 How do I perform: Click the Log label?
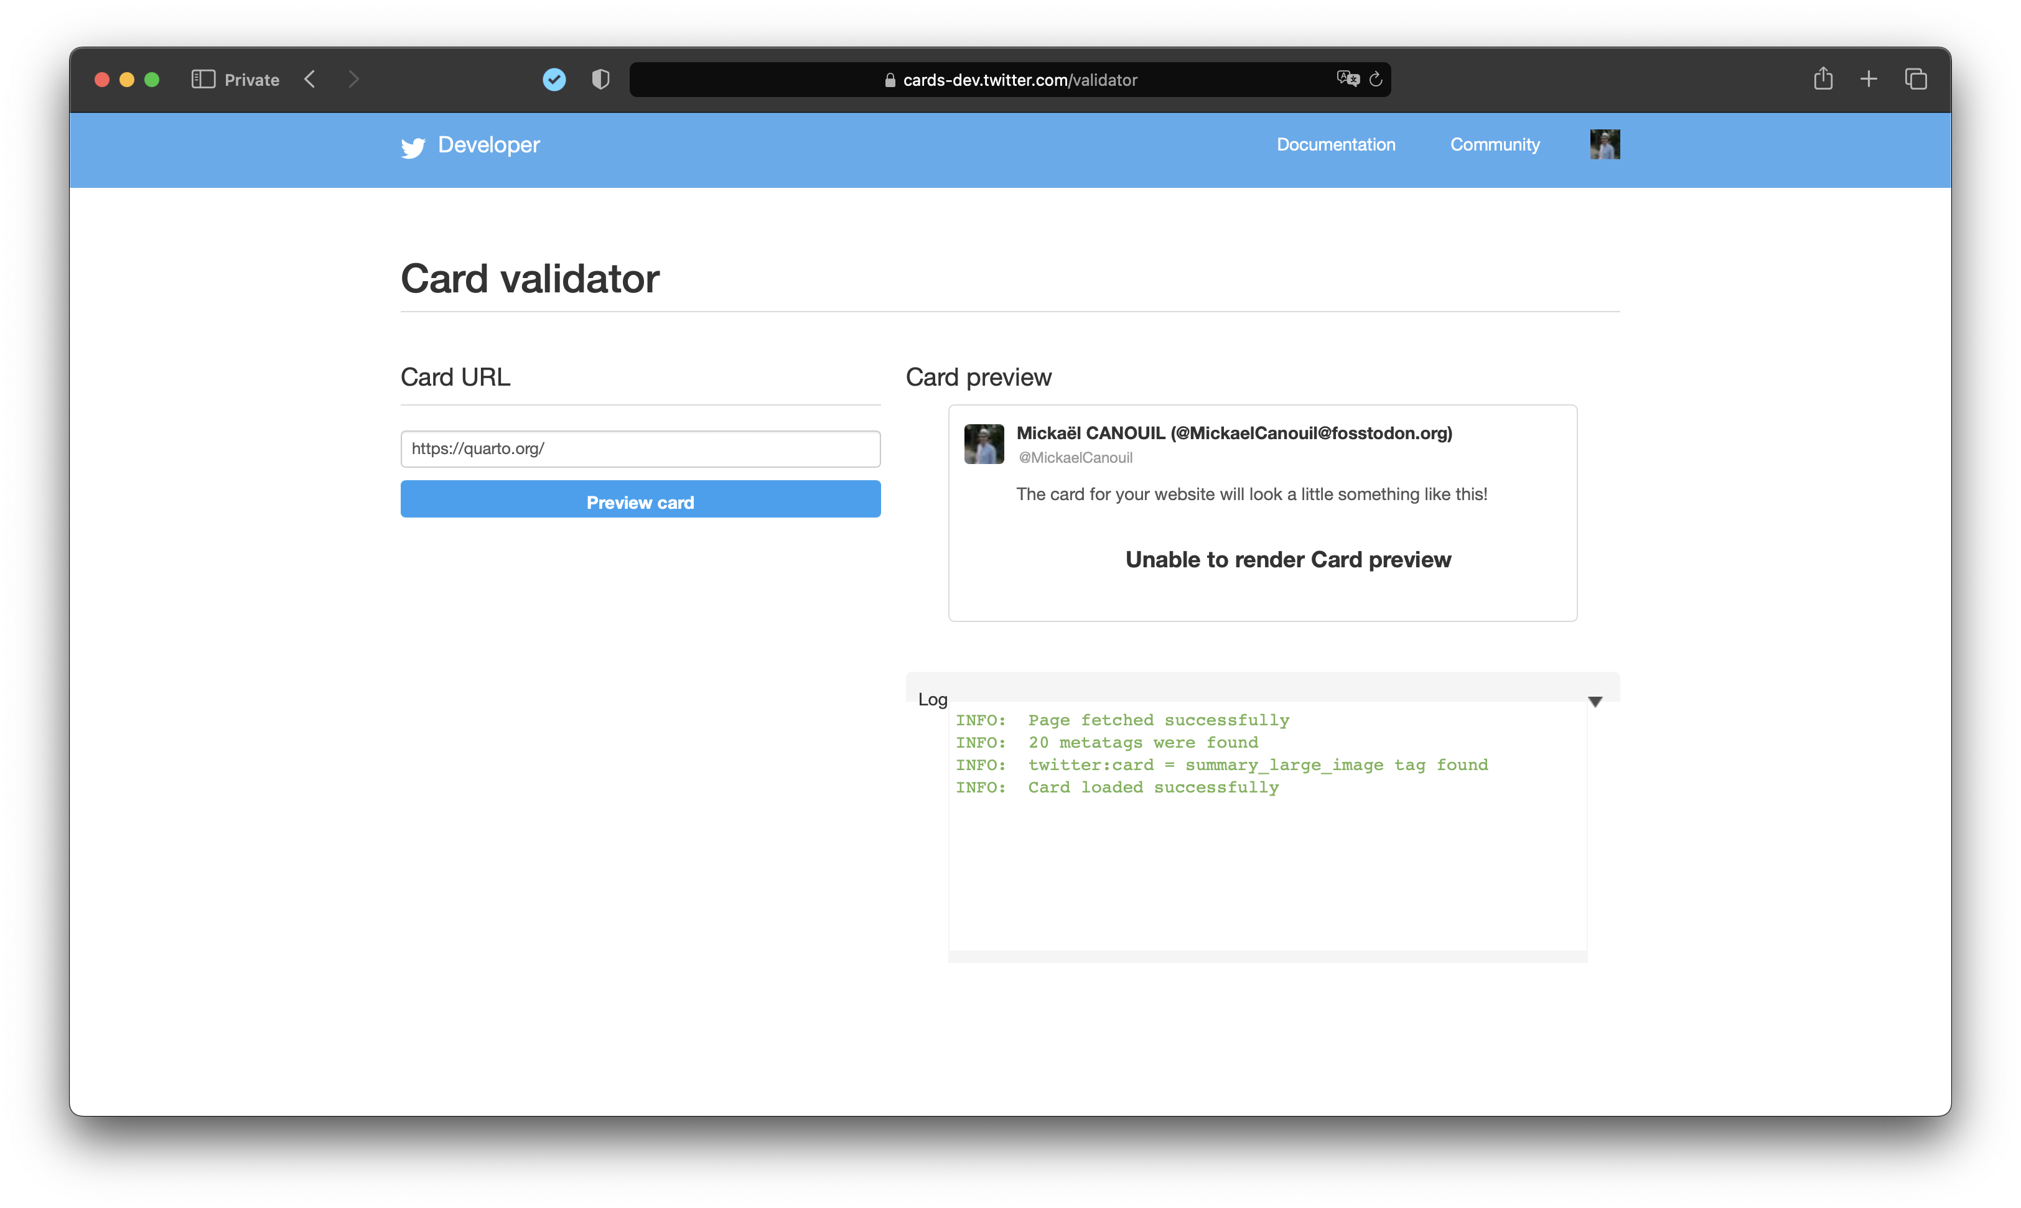coord(932,699)
